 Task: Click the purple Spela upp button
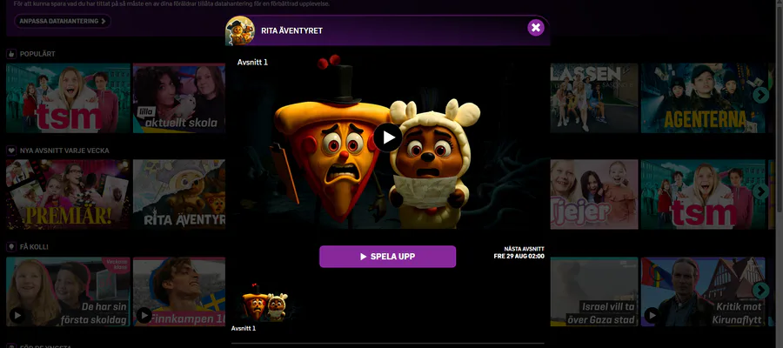(387, 257)
